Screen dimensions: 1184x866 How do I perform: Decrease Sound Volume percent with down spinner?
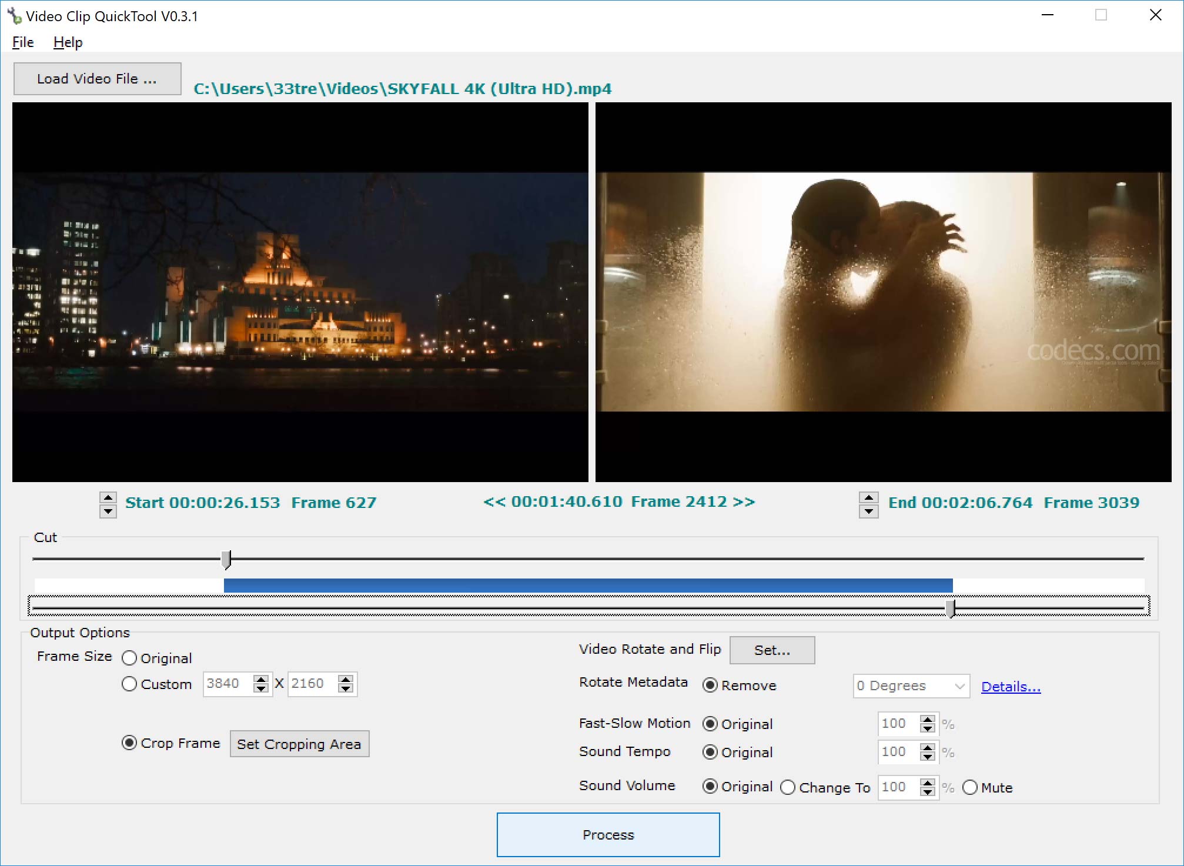pyautogui.click(x=928, y=793)
